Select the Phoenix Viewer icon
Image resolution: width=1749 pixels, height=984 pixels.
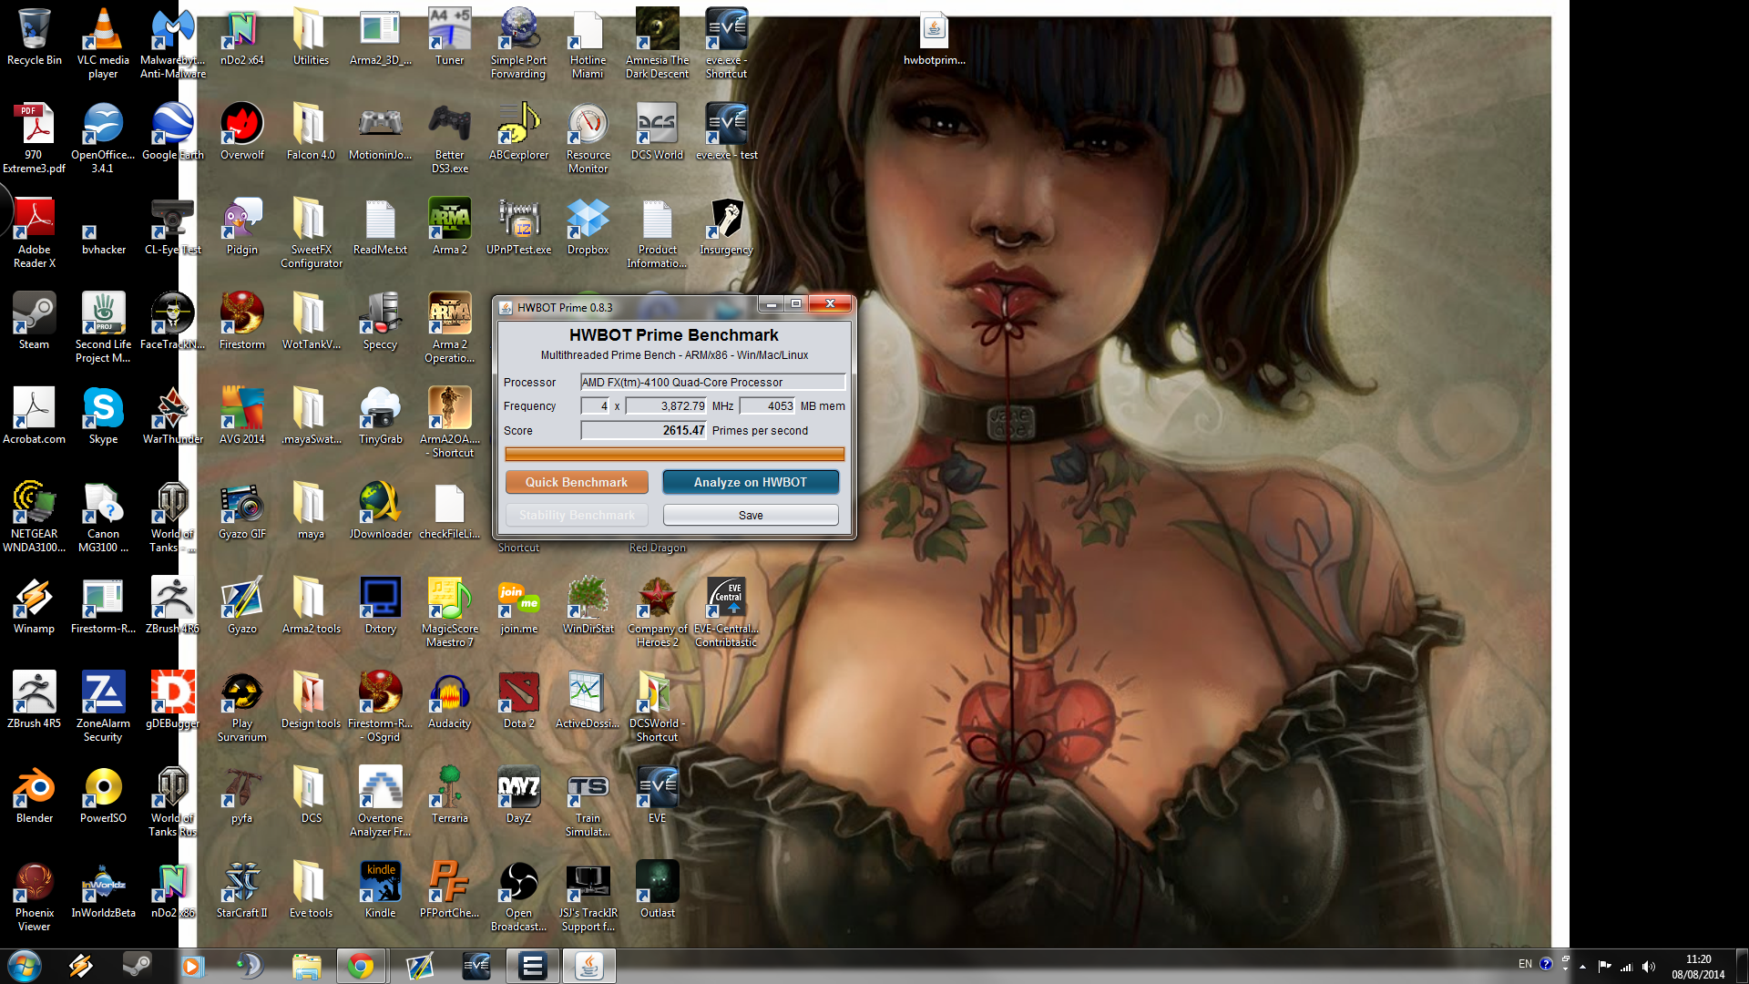(x=35, y=897)
